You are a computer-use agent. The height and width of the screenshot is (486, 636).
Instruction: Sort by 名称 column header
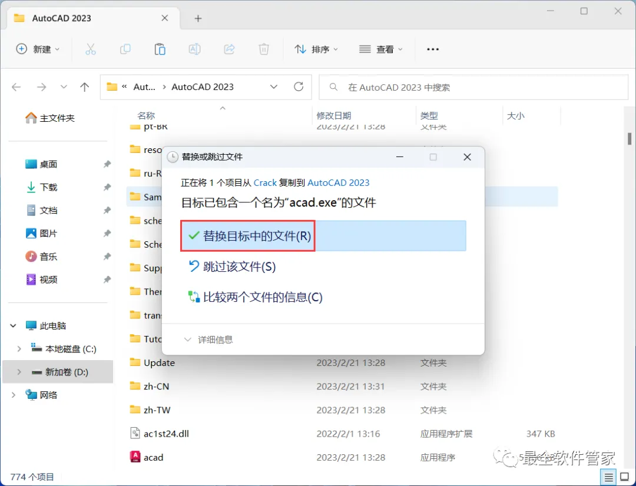coord(146,115)
